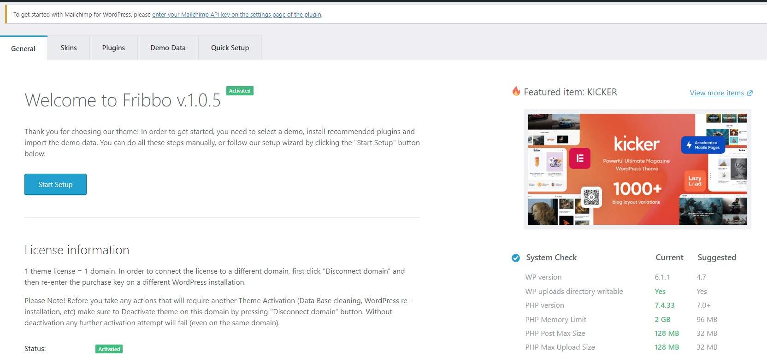Click the "WP uploads directory writable" label
The height and width of the screenshot is (357, 767).
point(574,292)
